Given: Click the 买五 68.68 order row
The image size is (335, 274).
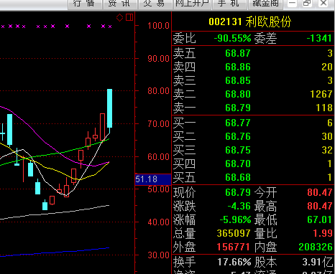Looking at the screenshot, I should (253, 177).
